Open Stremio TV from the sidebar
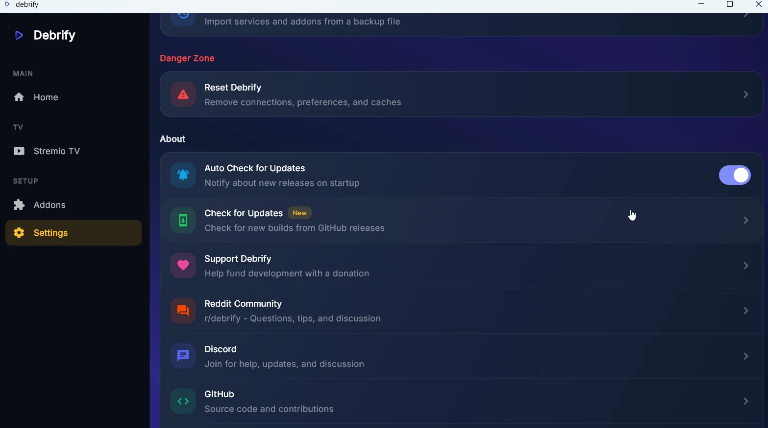Image resolution: width=768 pixels, height=428 pixels. click(x=74, y=152)
